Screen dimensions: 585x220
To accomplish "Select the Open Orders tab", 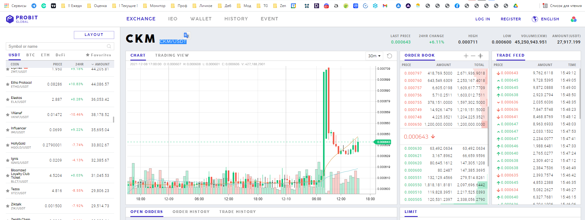I will [147, 212].
